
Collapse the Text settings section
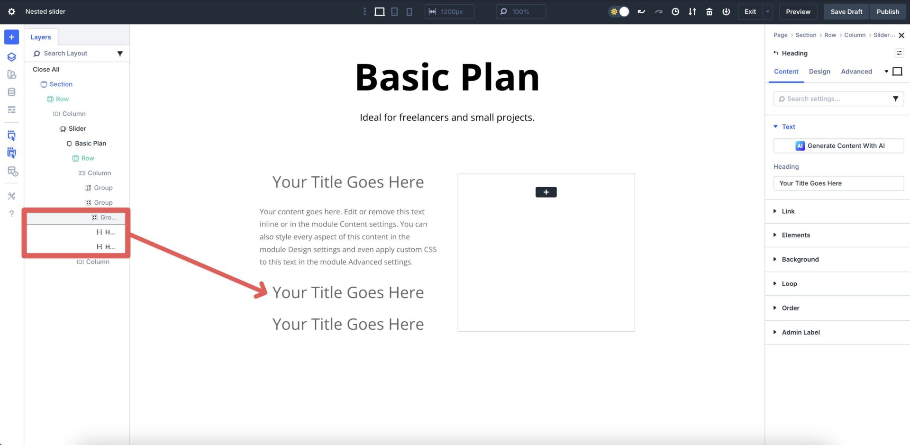coord(788,127)
